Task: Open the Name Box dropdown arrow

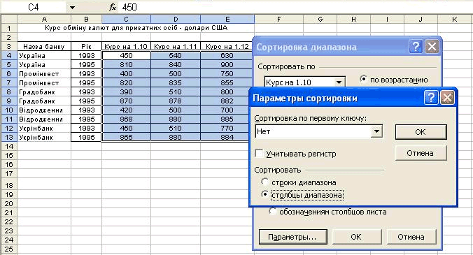Action: coord(72,7)
